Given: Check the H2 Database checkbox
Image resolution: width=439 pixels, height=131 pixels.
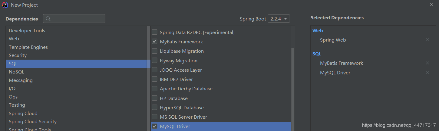Looking at the screenshot, I should (154, 98).
